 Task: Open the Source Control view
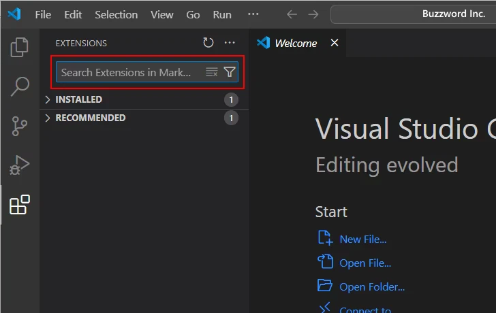pyautogui.click(x=20, y=126)
